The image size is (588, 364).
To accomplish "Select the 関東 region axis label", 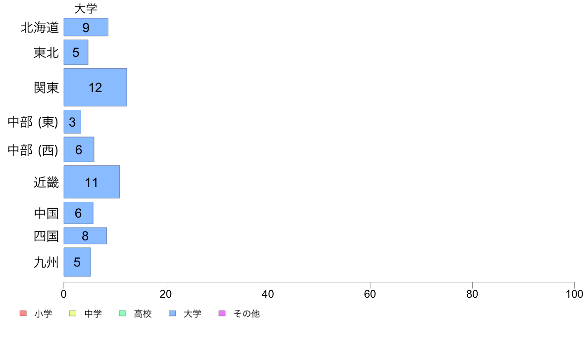I will tap(46, 88).
